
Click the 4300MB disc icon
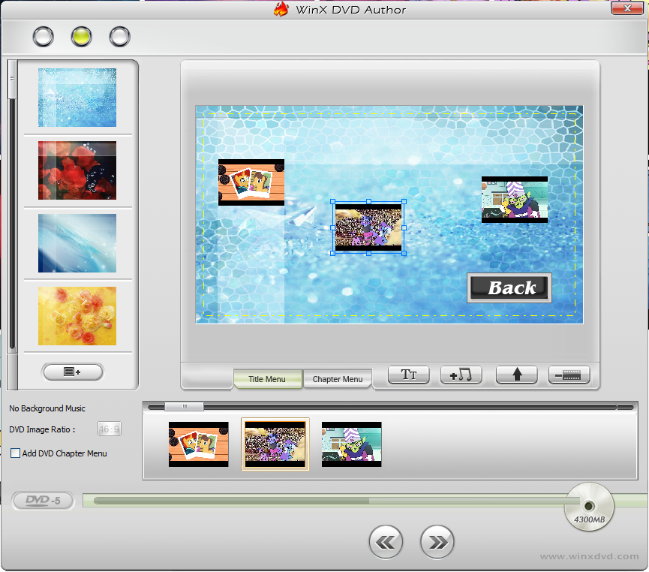tap(589, 507)
